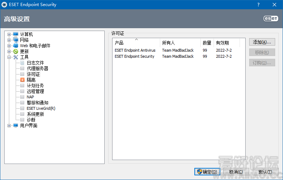283x180 pixels.
Task: Collapse the 工具 tree node
Action: pyautogui.click(x=9, y=57)
